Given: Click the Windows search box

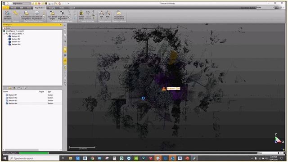Looking at the screenshot, I should tap(34, 158).
